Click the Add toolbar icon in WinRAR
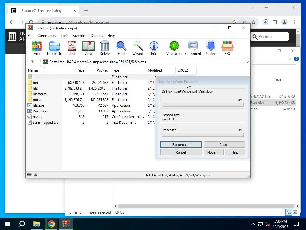The image size is (306, 230). [37, 48]
